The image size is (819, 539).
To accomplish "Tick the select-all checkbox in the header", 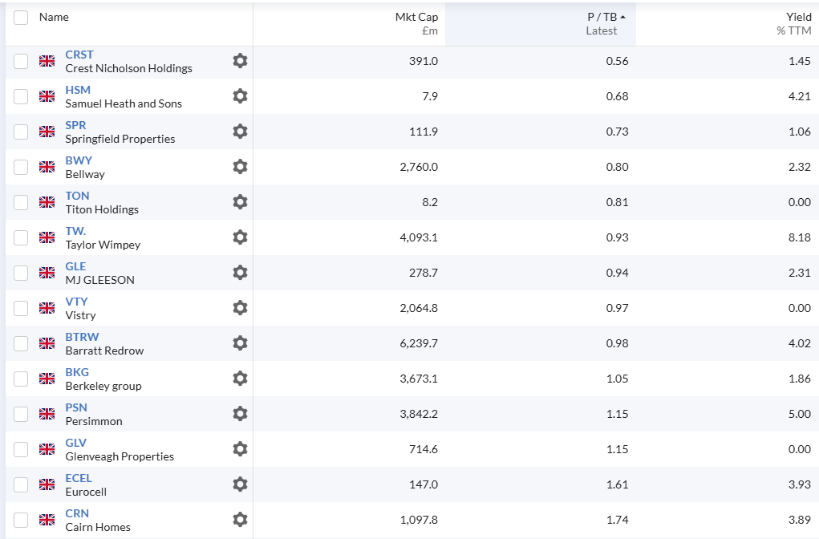I will click(x=21, y=17).
